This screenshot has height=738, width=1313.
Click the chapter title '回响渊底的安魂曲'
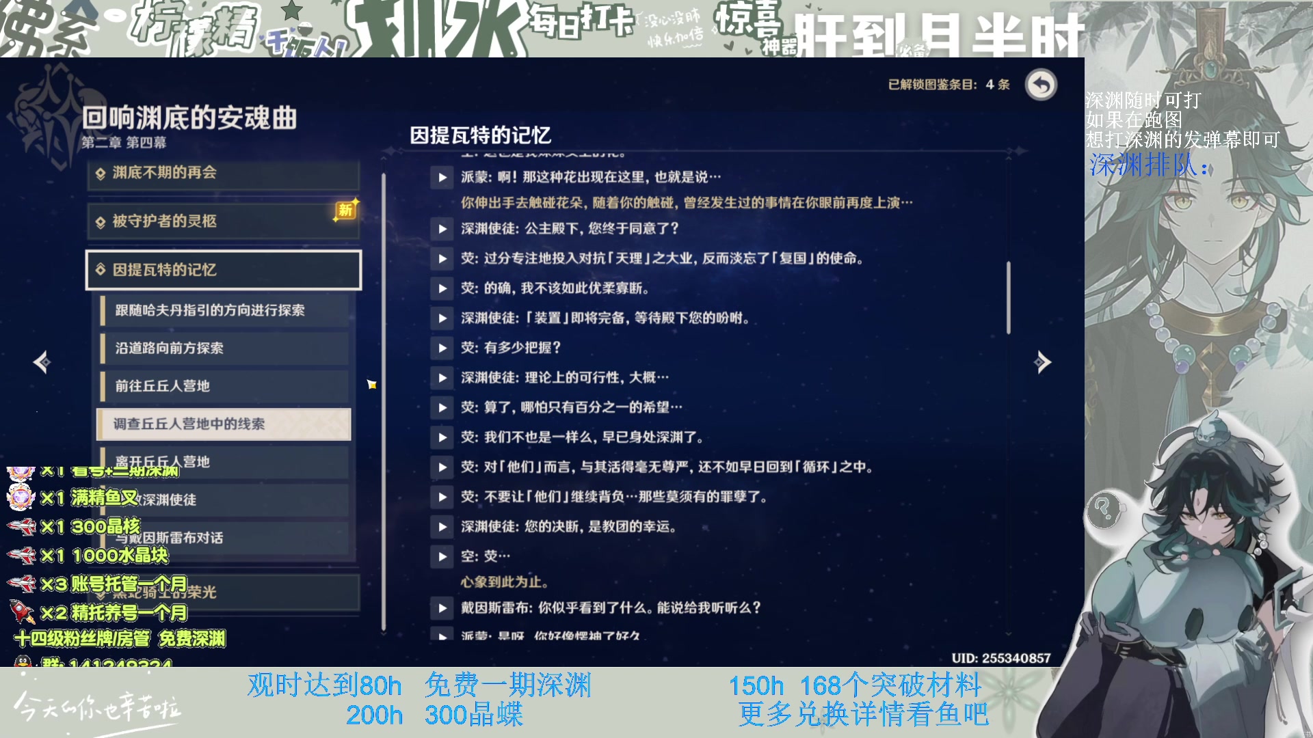pyautogui.click(x=189, y=118)
